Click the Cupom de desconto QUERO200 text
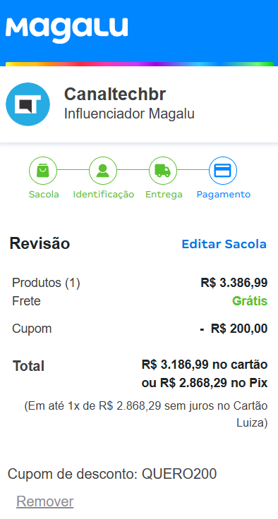Screen dimensions: 278x519 (x=112, y=474)
